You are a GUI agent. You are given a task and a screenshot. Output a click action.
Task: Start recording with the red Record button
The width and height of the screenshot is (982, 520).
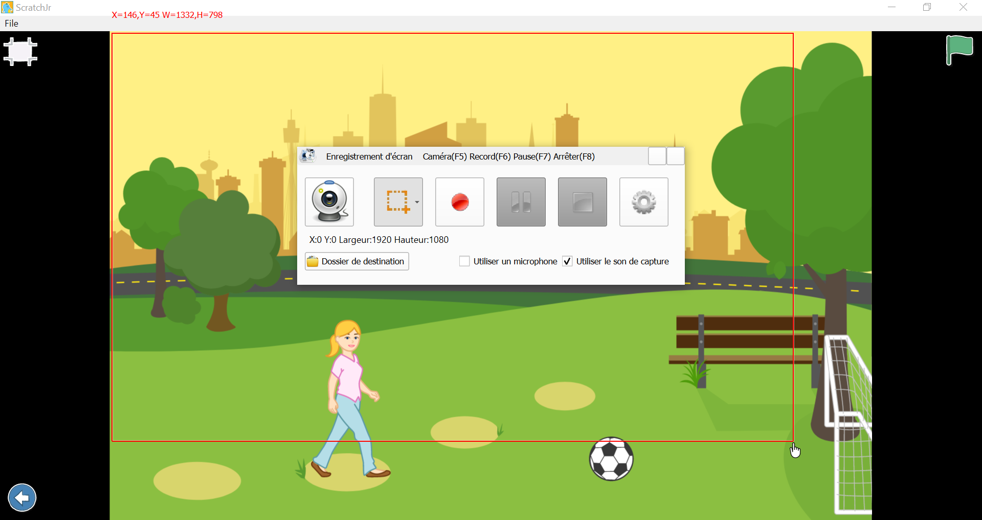pos(460,202)
